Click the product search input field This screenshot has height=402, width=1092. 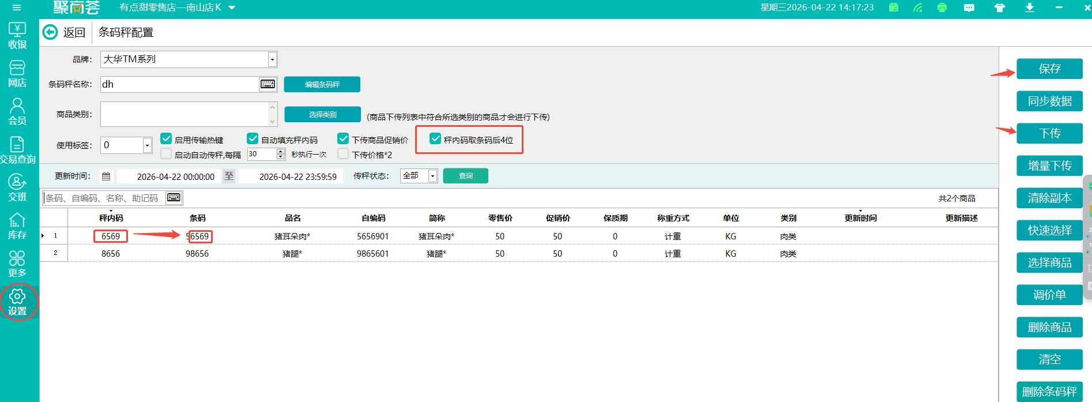[x=104, y=198]
